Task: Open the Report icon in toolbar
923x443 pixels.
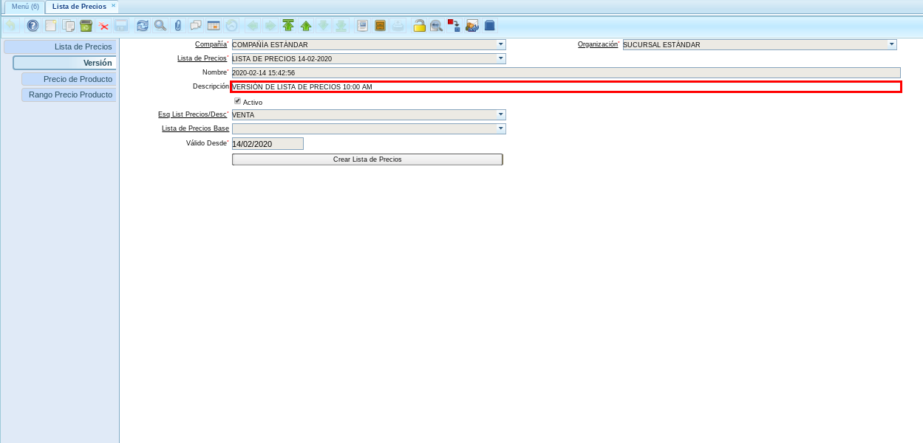Action: 362,25
